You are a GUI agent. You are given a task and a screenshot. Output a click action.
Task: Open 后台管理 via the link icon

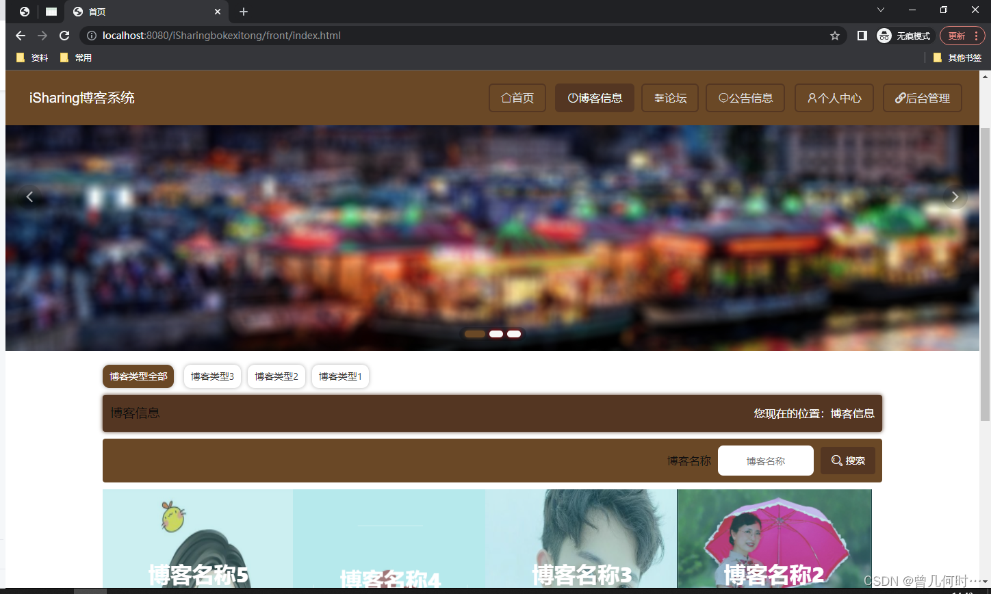pos(900,98)
